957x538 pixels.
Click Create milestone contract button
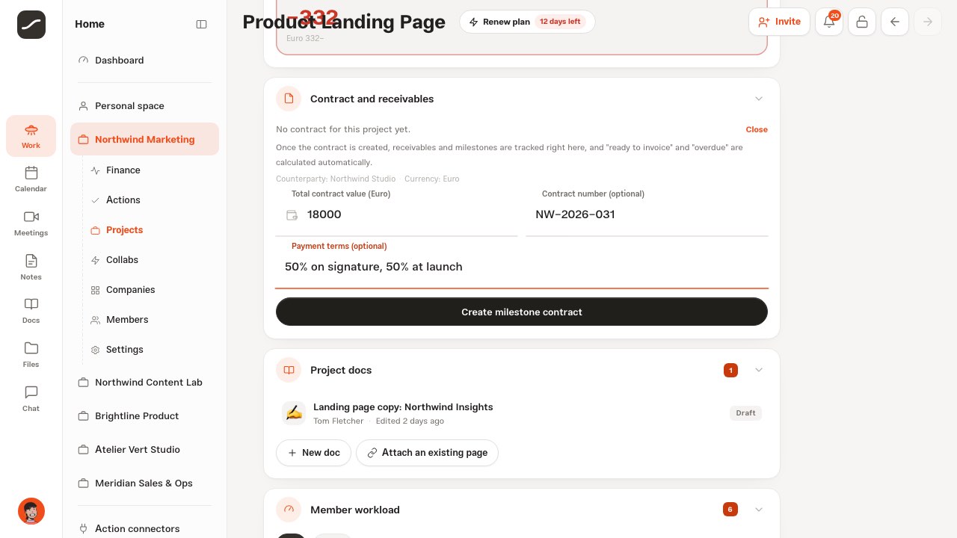tap(522, 312)
